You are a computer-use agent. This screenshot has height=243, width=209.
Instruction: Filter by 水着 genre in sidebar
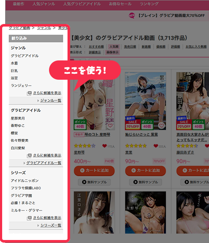(14, 63)
